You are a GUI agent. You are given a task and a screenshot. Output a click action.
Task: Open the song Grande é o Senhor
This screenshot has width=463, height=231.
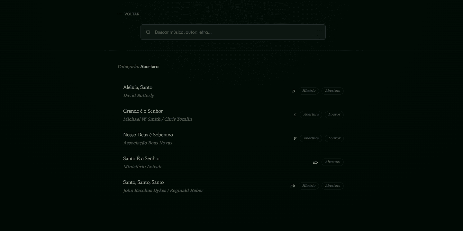pyautogui.click(x=233, y=115)
